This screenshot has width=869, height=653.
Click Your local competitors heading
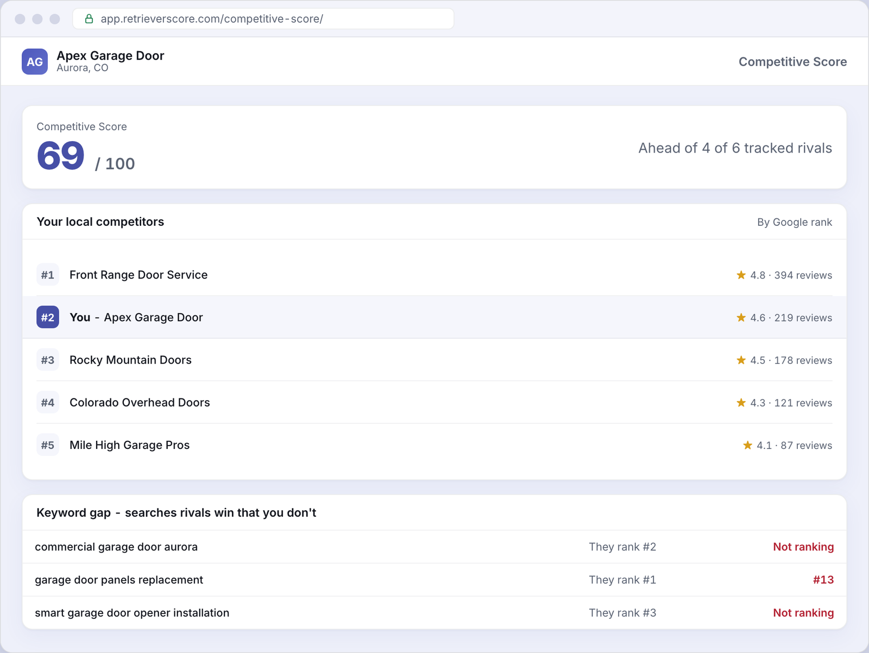[100, 221]
